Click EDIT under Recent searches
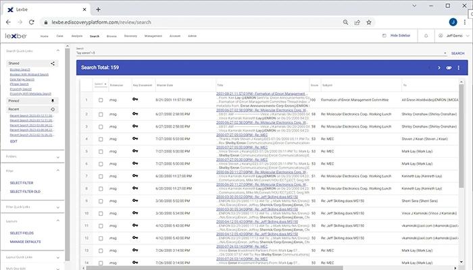The image size is (473, 270). pyautogui.click(x=14, y=141)
